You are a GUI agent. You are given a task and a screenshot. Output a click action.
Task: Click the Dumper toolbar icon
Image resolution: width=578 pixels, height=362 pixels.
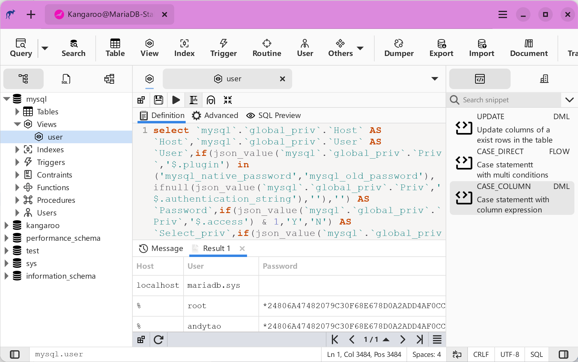[399, 48]
